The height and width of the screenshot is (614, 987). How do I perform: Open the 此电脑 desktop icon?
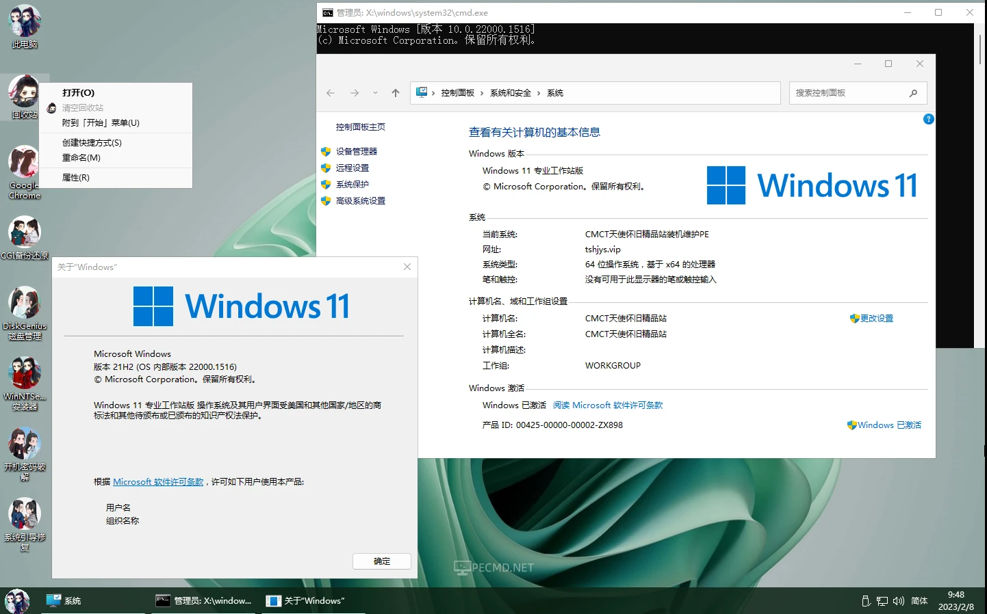25,27
